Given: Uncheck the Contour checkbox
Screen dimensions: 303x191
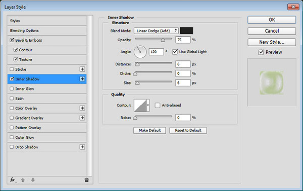Looking at the screenshot, I should pyautogui.click(x=16, y=50).
